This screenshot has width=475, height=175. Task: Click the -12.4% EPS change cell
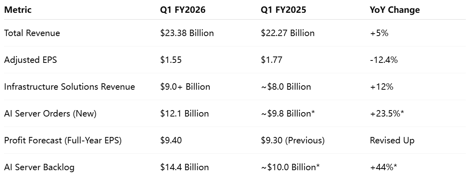384,60
